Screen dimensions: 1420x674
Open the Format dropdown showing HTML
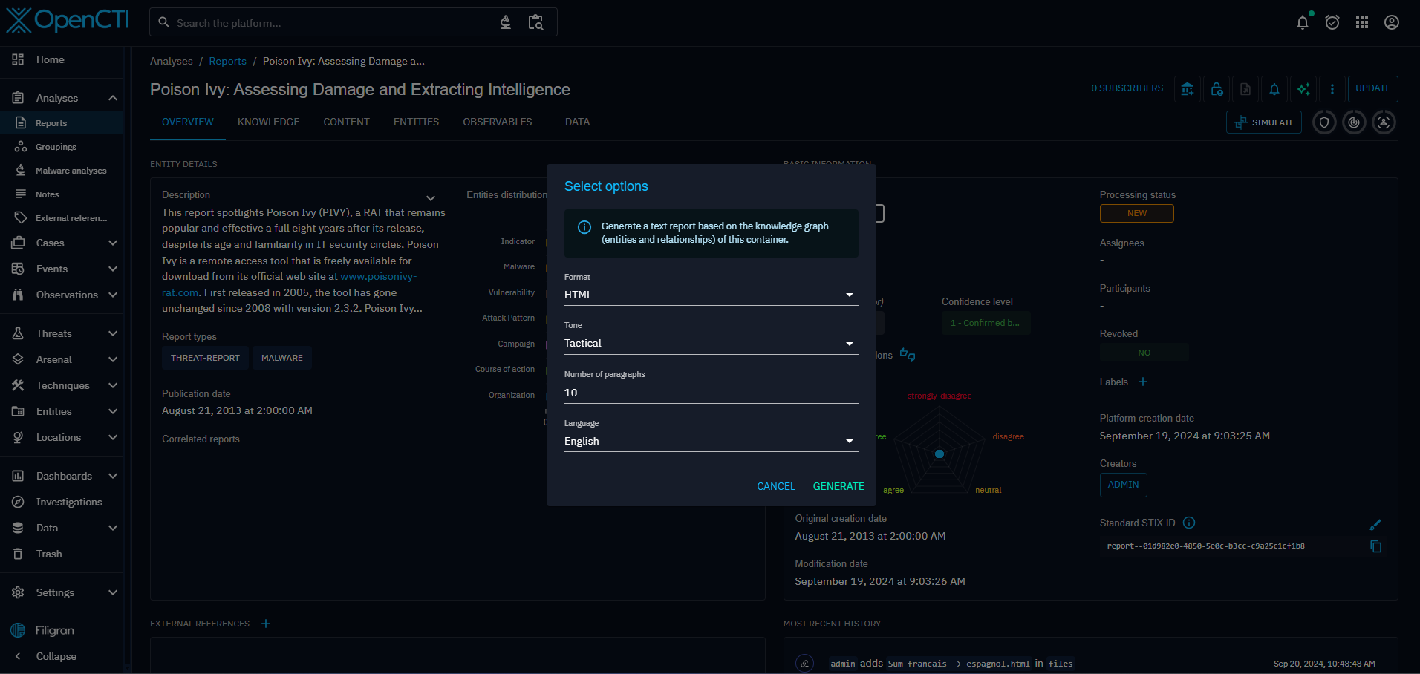coord(710,295)
